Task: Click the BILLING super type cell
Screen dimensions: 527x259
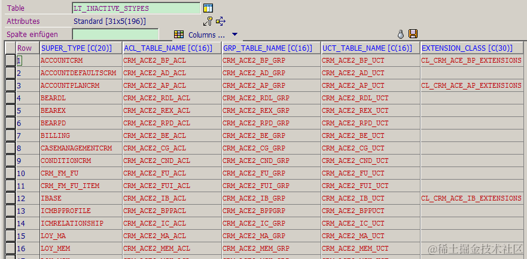Action: 81,135
